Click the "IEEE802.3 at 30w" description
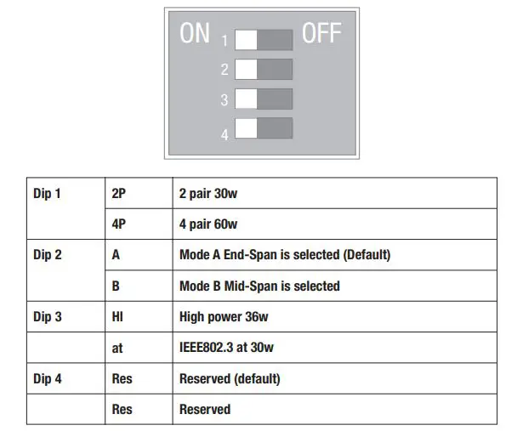The width and height of the screenshot is (517, 431). pyautogui.click(x=224, y=348)
